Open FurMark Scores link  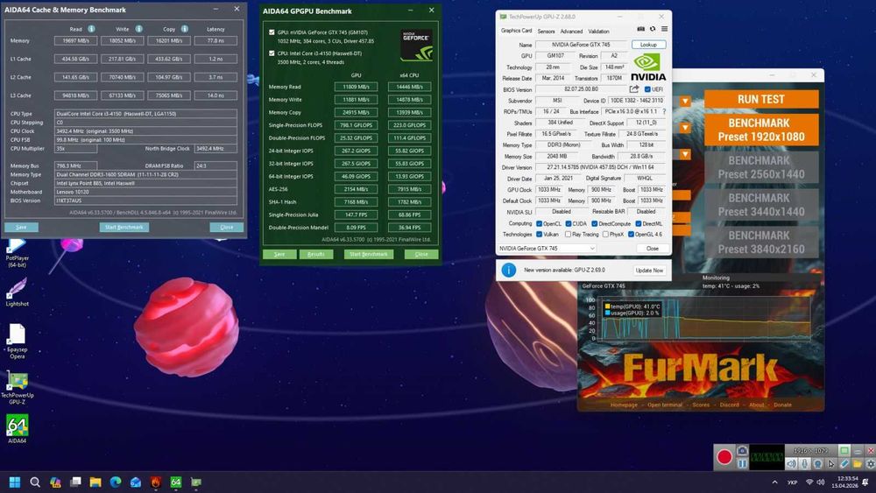pyautogui.click(x=701, y=405)
